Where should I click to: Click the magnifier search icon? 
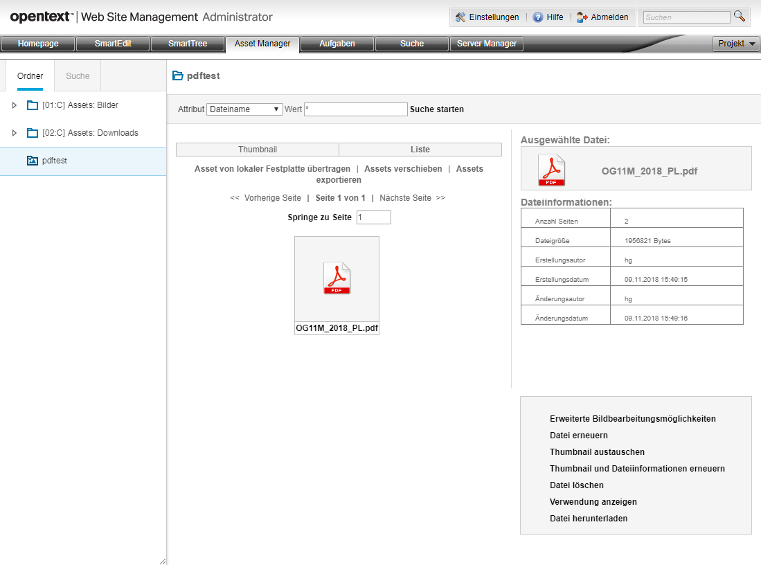pos(739,16)
